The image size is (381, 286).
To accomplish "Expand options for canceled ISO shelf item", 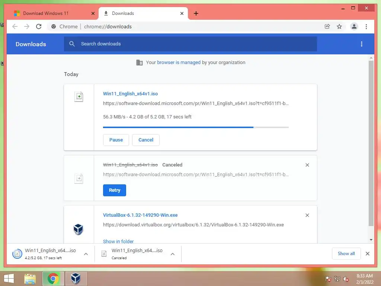I will (173, 254).
